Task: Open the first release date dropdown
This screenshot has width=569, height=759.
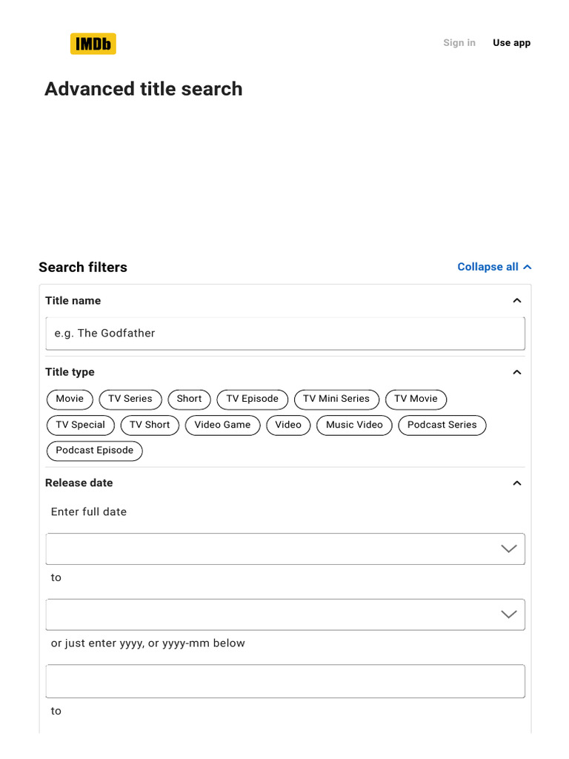Action: [x=285, y=549]
